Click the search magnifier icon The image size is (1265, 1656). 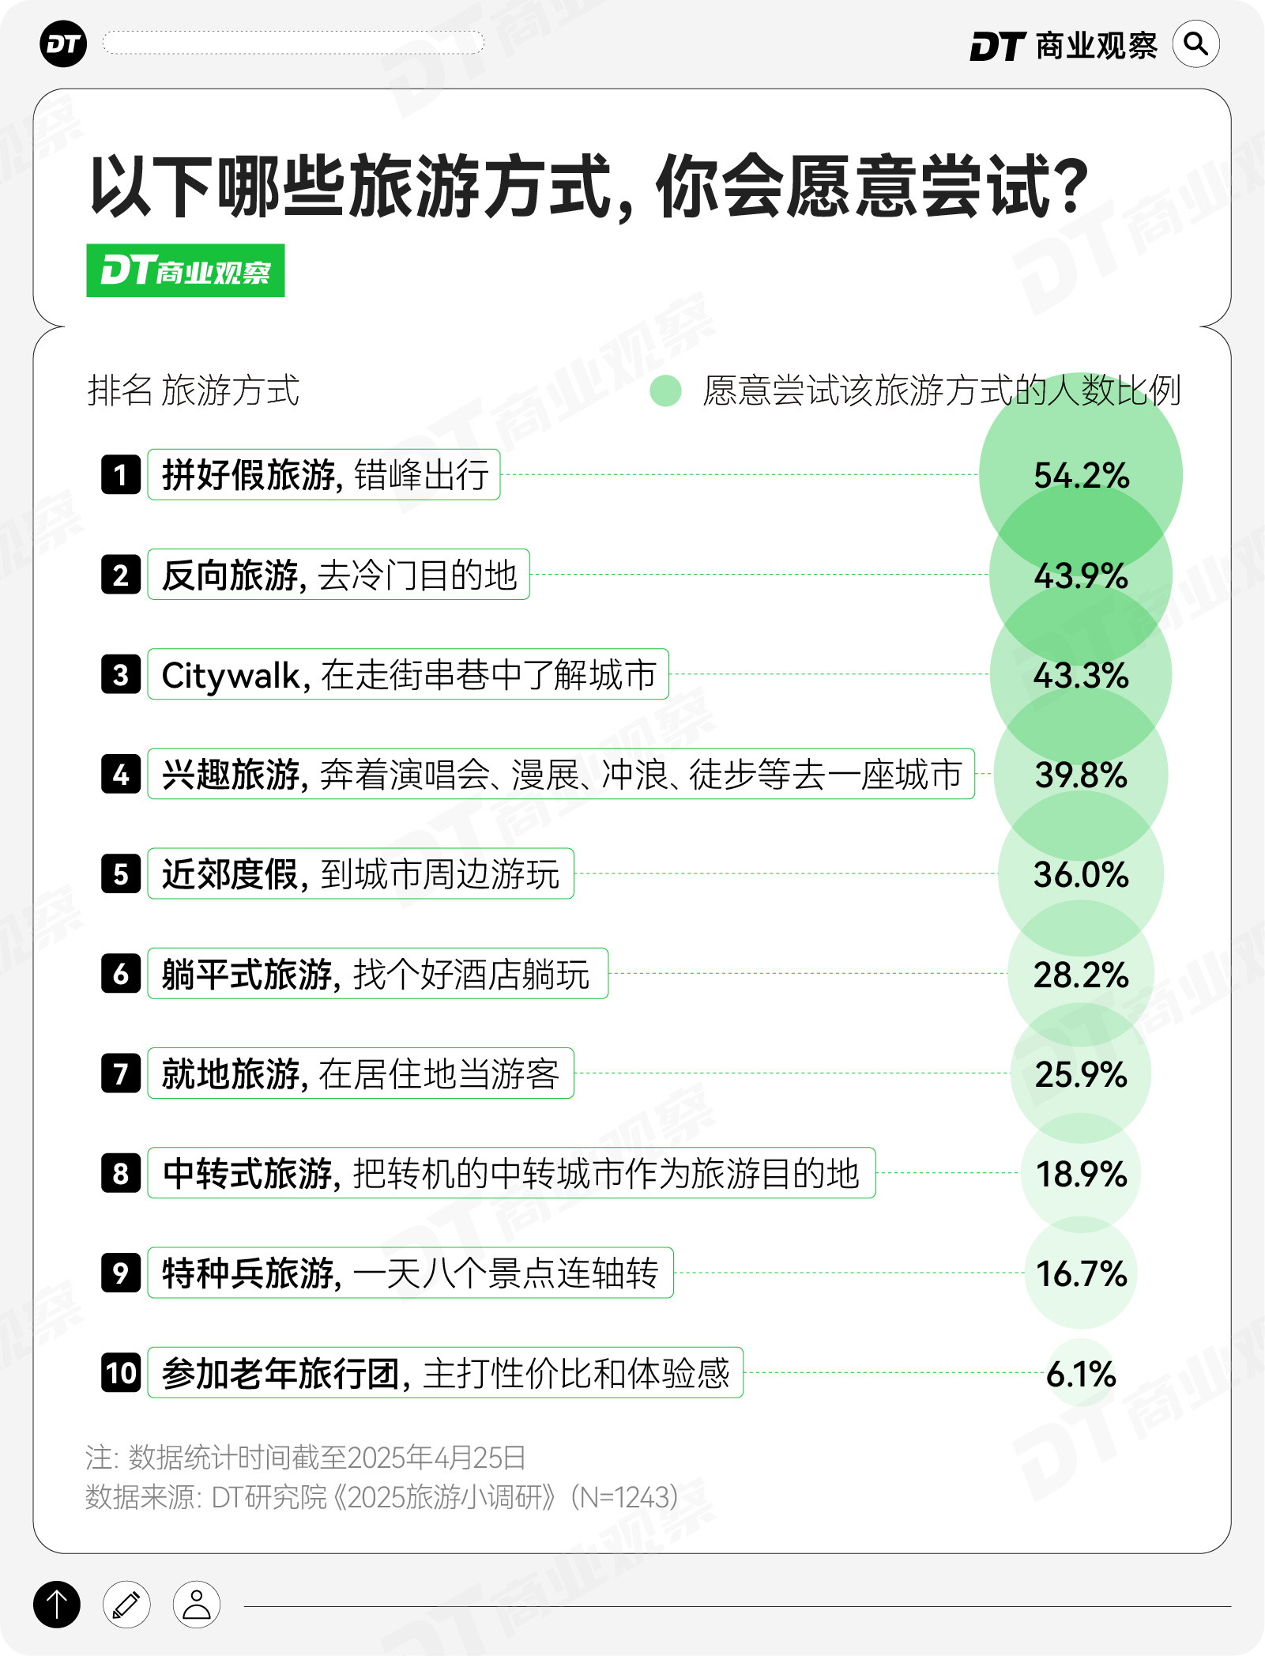click(x=1195, y=44)
